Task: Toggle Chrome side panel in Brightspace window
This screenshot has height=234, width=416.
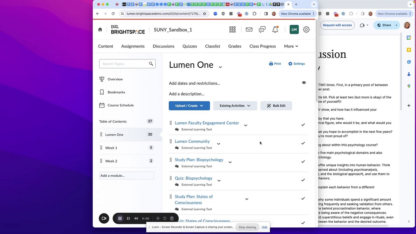Action: click(266, 14)
